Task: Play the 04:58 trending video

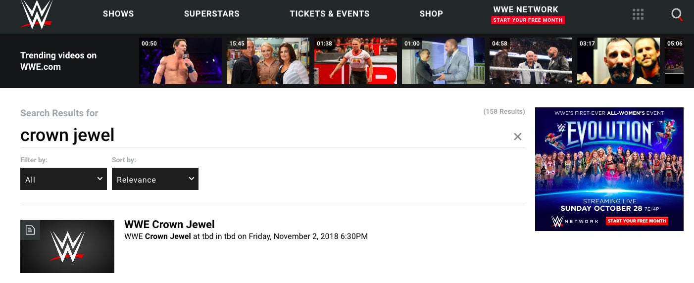Action: 531,61
